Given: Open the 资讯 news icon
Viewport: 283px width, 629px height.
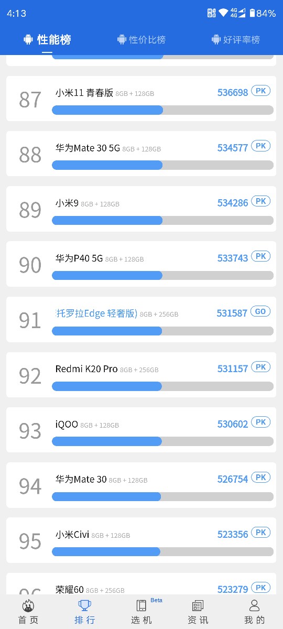Looking at the screenshot, I should tap(198, 606).
